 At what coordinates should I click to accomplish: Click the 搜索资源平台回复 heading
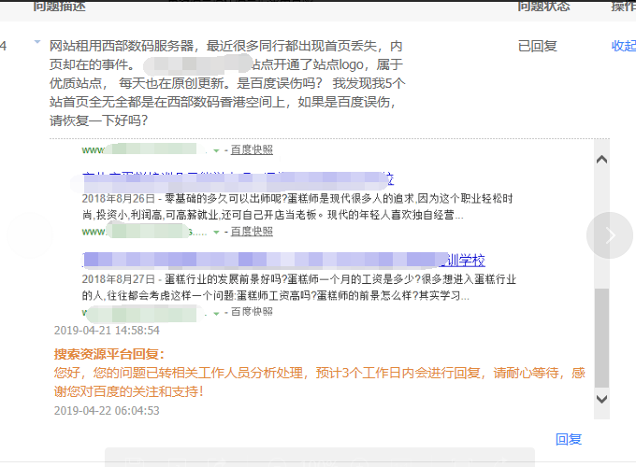tap(108, 355)
